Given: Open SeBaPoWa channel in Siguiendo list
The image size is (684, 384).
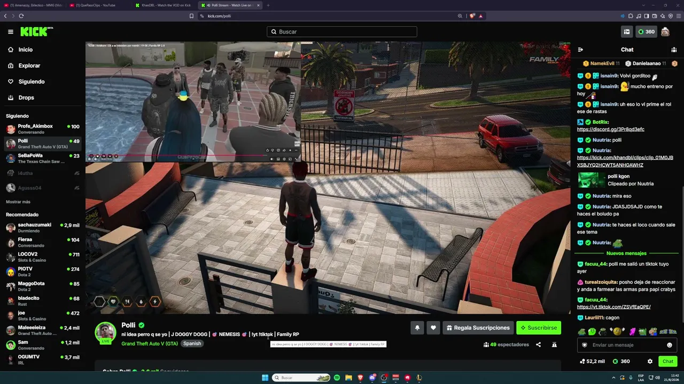Looking at the screenshot, I should tap(43, 158).
